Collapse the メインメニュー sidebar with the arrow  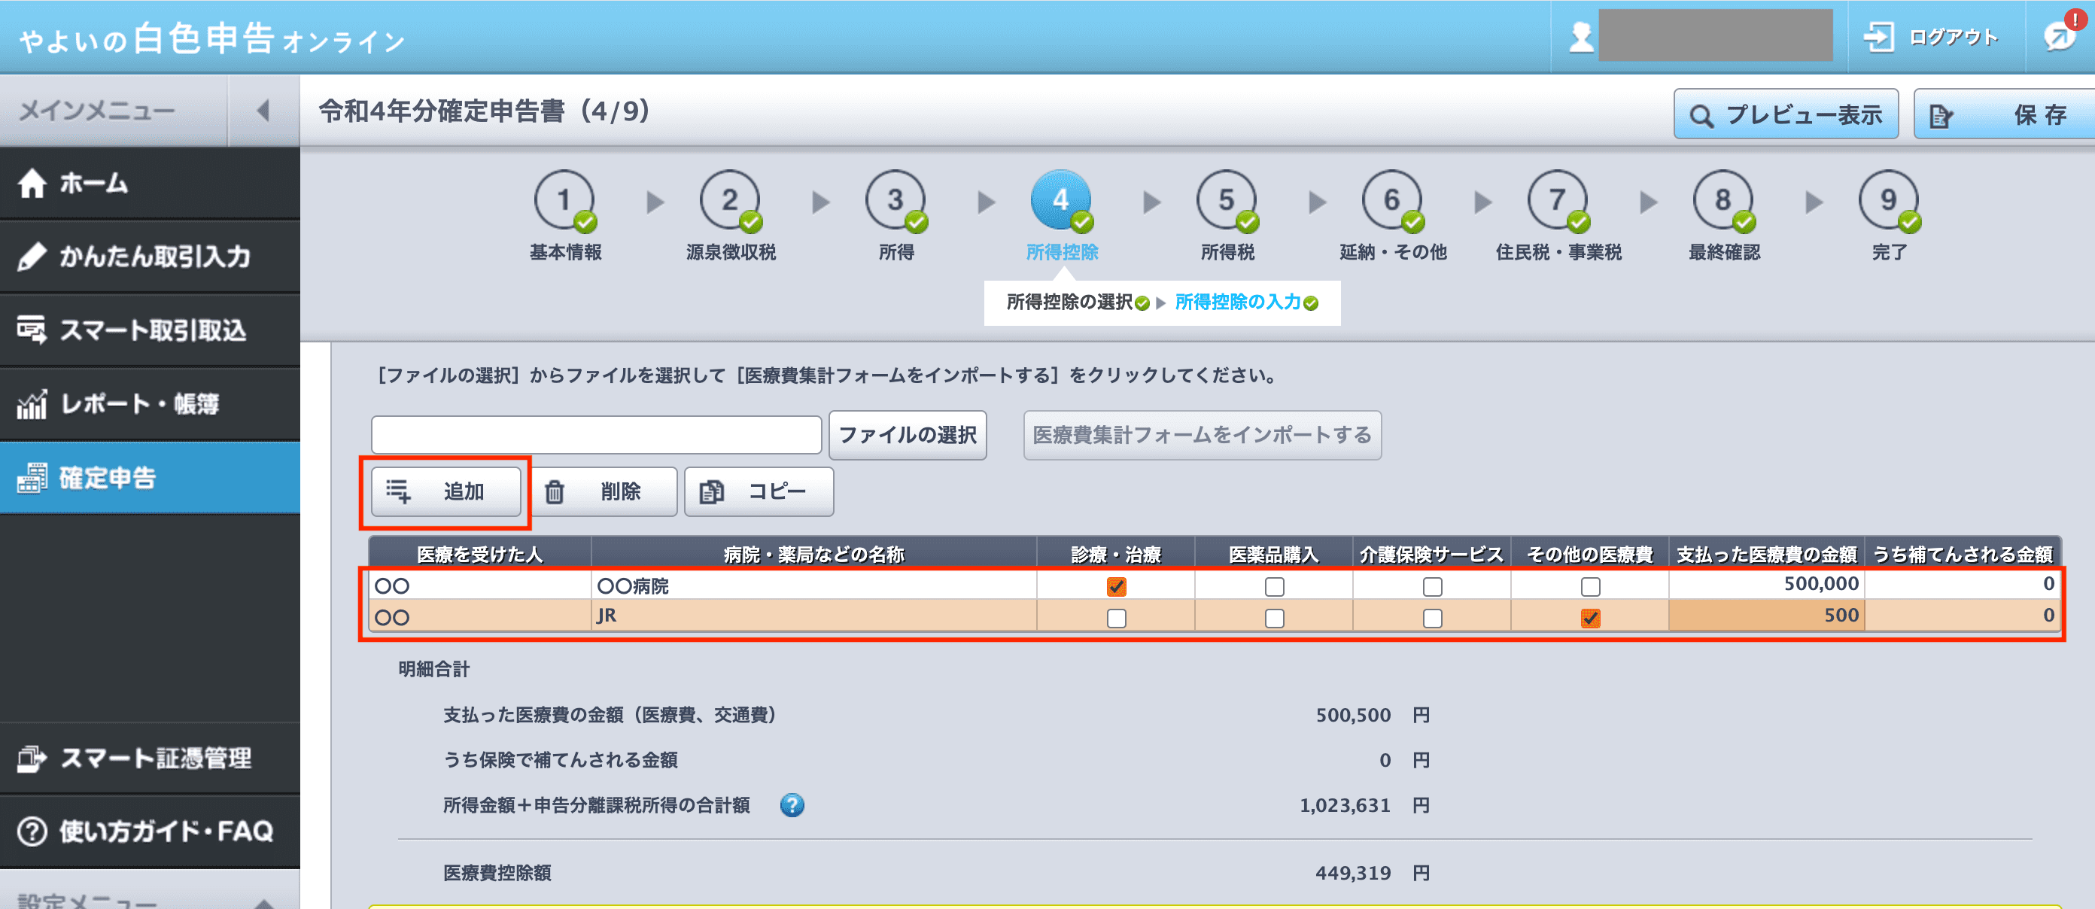click(x=263, y=111)
